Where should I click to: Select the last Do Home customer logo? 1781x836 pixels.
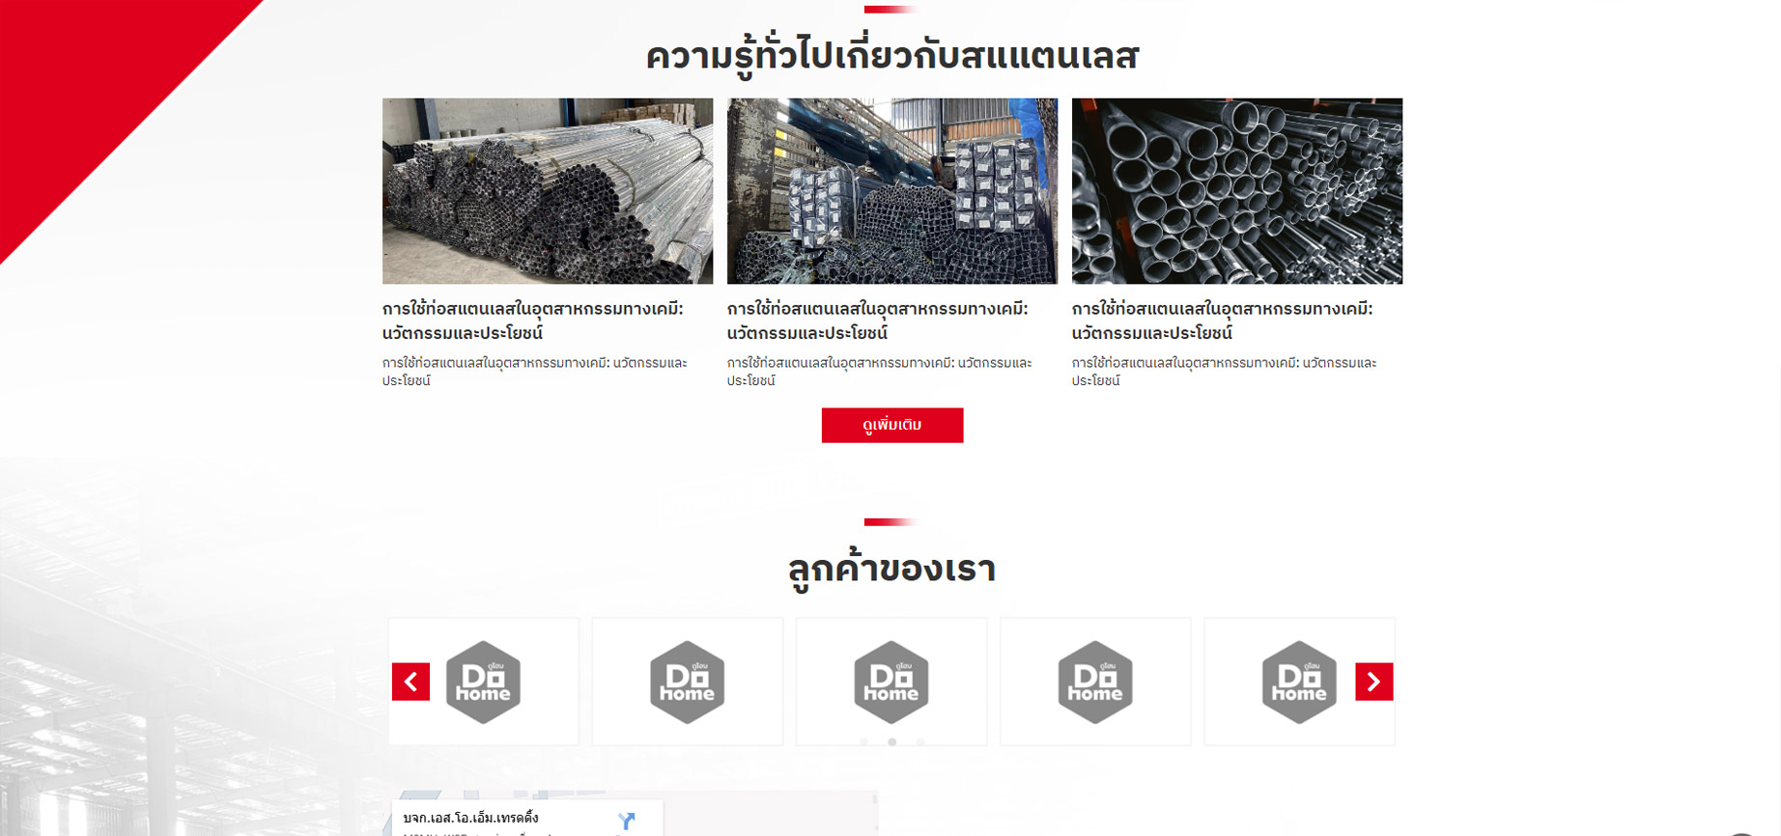pos(1299,683)
